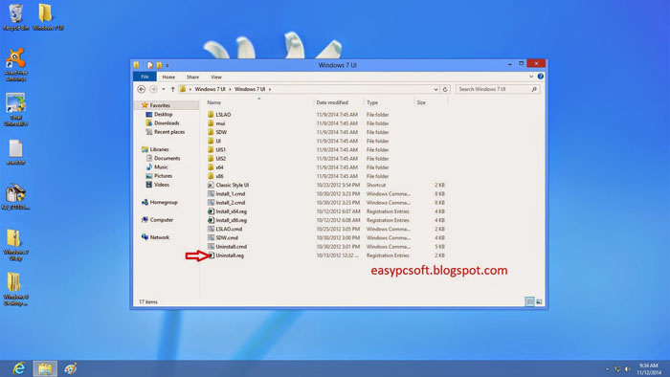670x377 pixels.
Task: Switch to details view button
Action: pos(529,301)
